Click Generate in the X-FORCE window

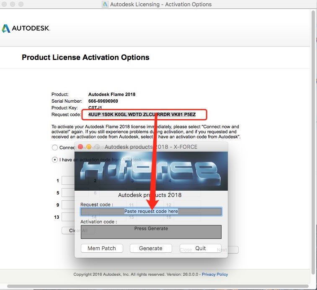[x=151, y=249]
